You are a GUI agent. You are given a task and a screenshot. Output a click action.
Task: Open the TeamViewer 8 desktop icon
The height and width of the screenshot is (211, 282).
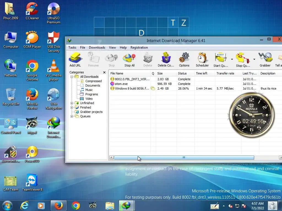pyautogui.click(x=32, y=182)
